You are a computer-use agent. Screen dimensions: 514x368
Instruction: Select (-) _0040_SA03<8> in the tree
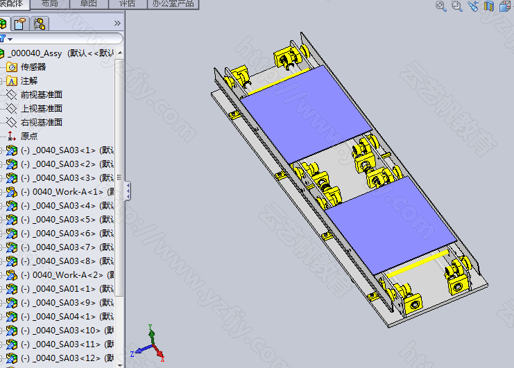point(67,261)
